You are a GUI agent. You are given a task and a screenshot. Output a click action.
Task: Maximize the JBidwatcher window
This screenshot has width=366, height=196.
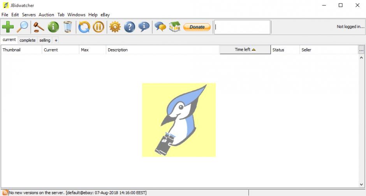pos(341,5)
